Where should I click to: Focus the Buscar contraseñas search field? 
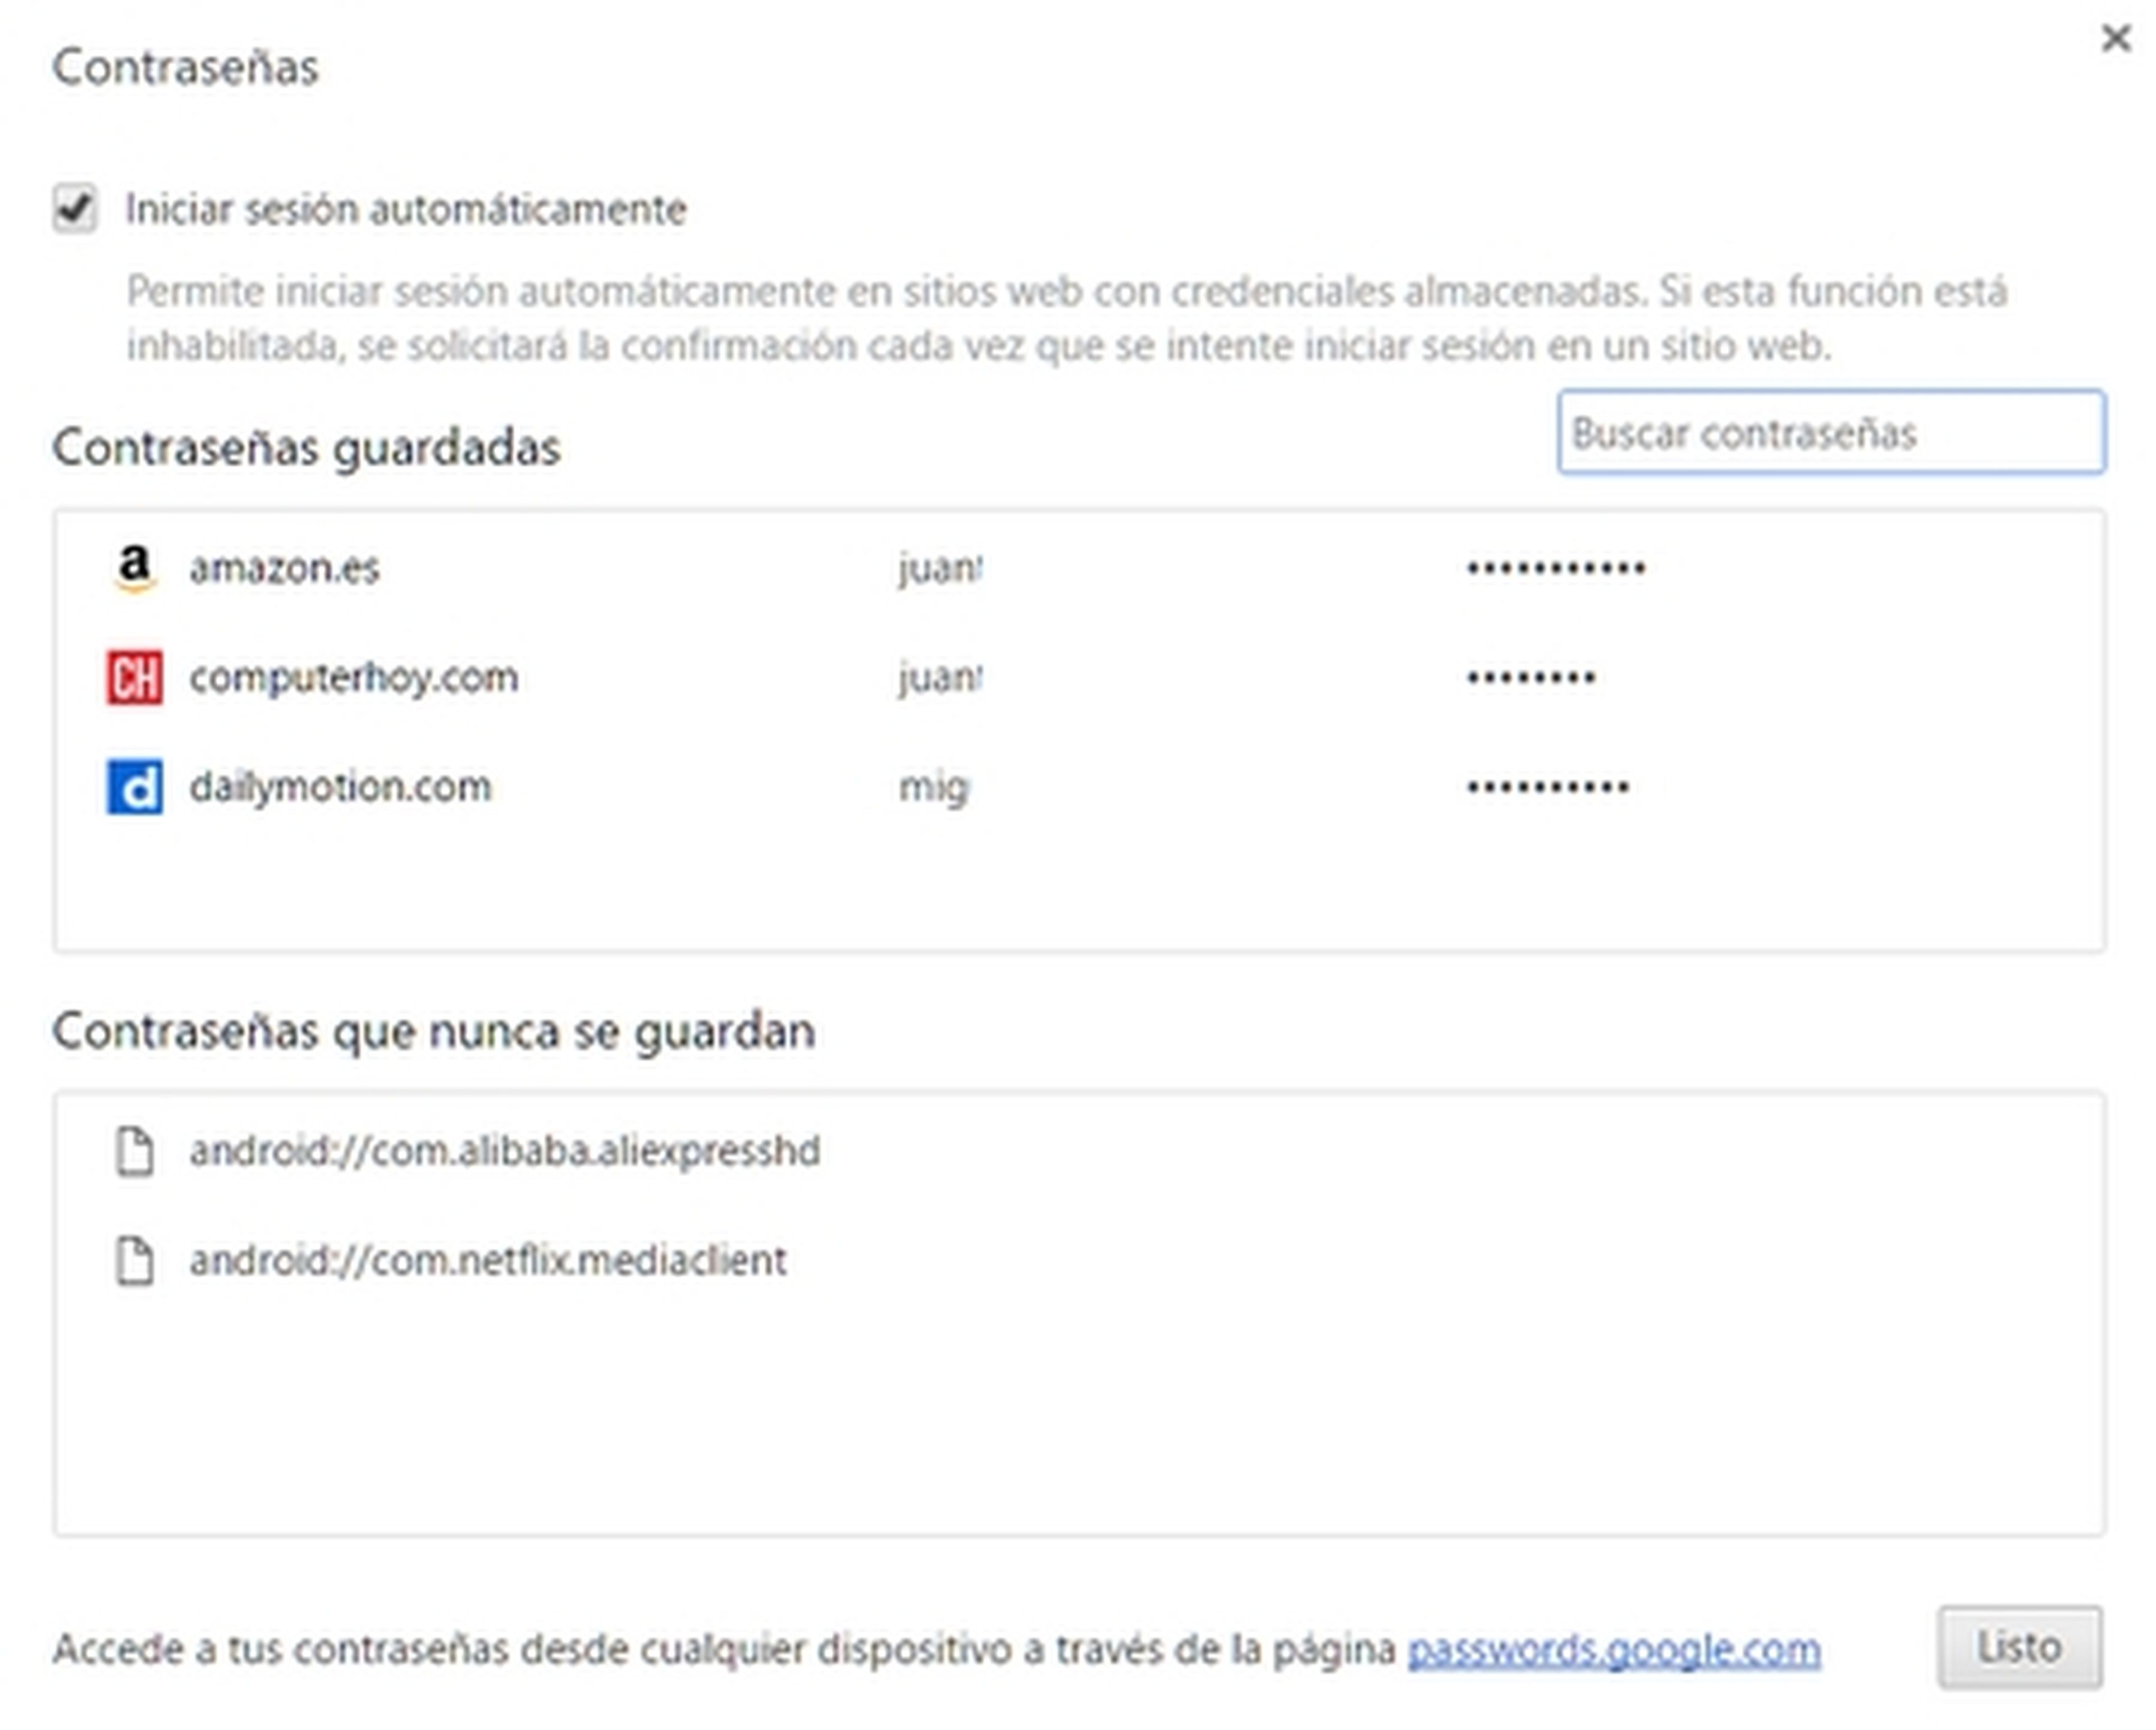coord(1830,433)
